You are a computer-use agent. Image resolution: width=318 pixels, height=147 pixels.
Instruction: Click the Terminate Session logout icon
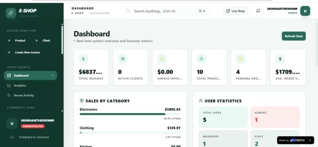(12, 137)
